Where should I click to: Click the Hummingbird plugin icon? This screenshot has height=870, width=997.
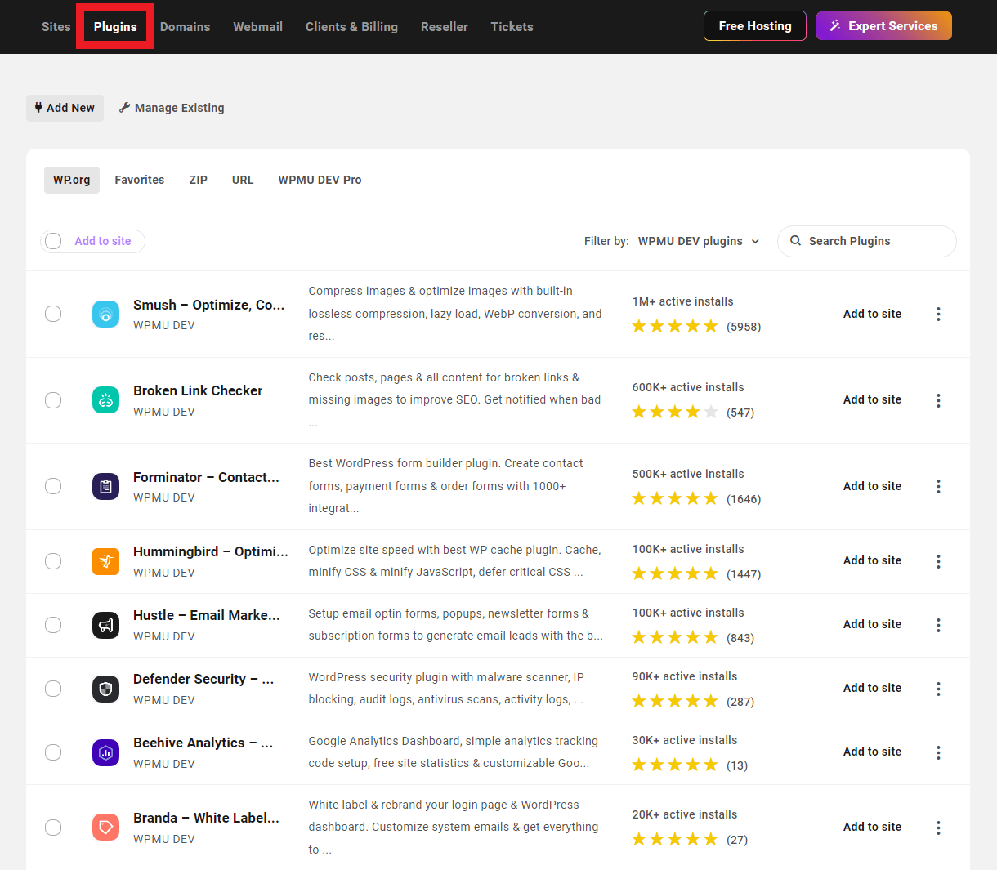pos(106,561)
